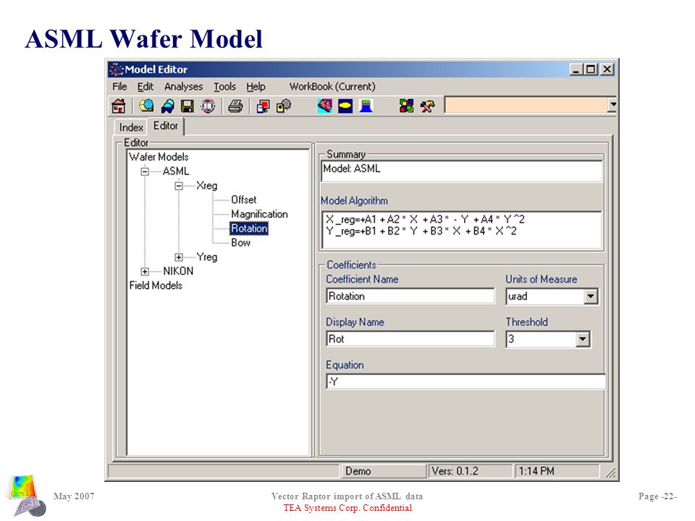This screenshot has height=521, width=695.
Task: Open the Threshold dropdown arrow
Action: point(582,339)
